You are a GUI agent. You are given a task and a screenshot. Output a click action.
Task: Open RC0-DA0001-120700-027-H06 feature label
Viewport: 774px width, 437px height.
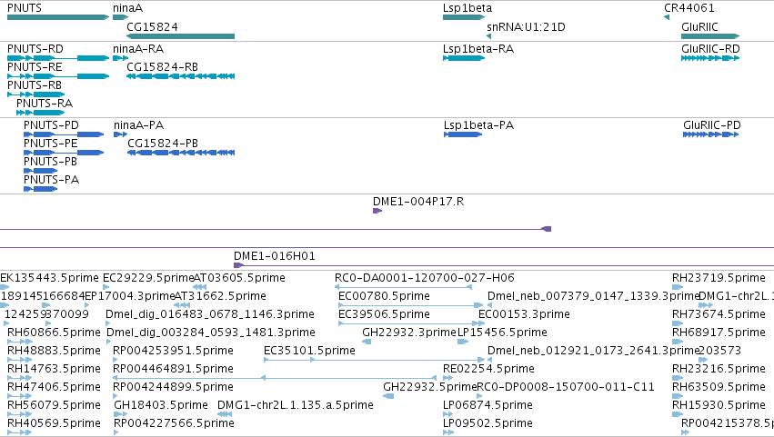[x=425, y=278]
